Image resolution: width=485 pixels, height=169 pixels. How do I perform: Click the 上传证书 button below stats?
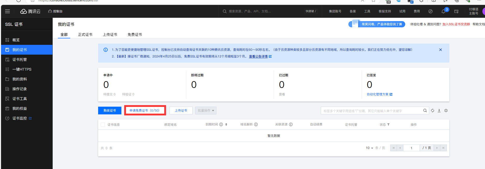click(x=181, y=111)
